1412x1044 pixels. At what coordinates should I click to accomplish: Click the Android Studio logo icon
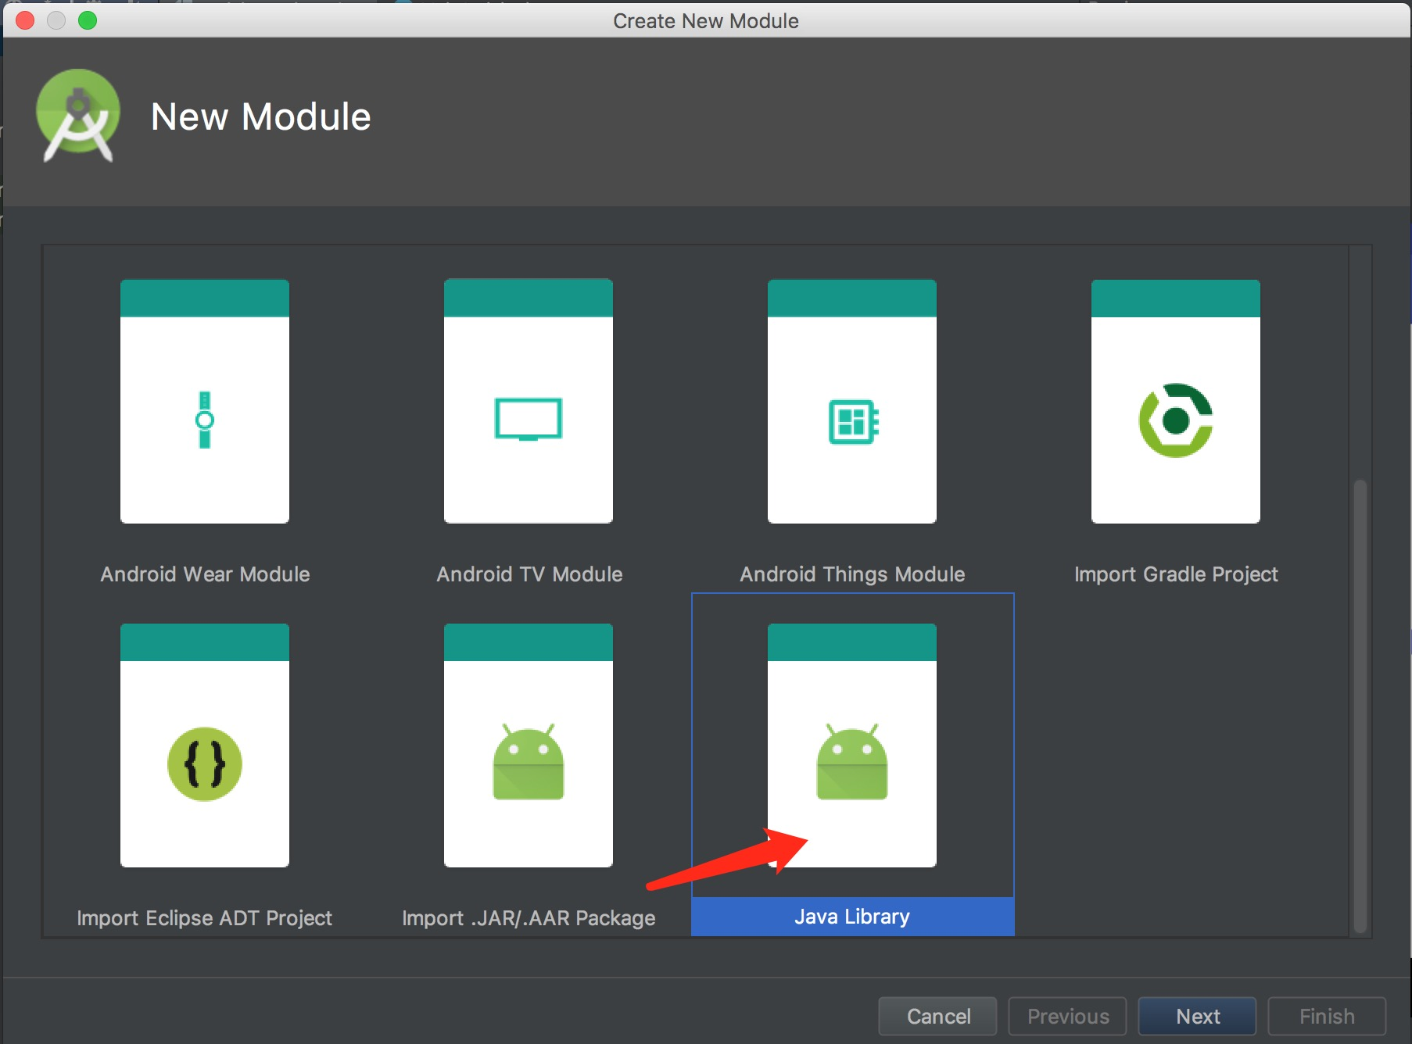click(x=78, y=114)
